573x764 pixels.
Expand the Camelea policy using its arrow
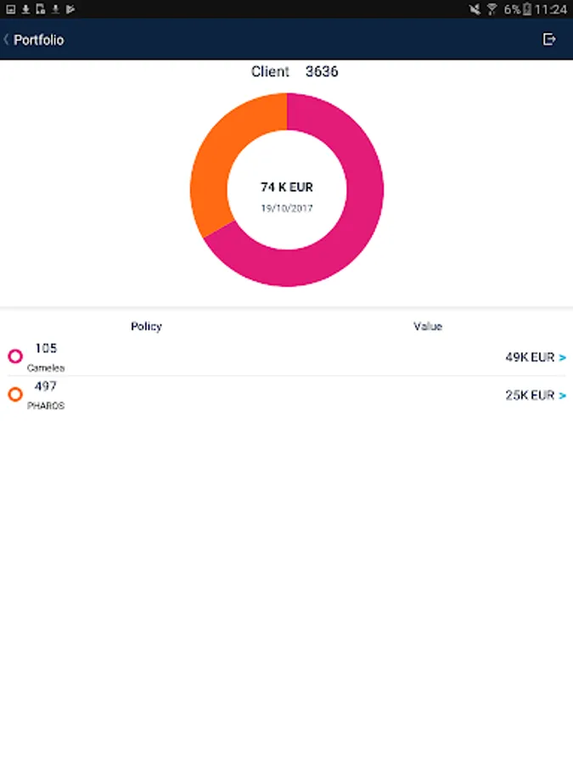[x=563, y=357]
